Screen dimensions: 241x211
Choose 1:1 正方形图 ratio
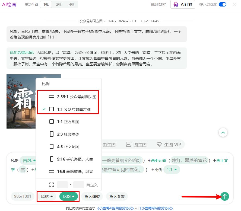click(x=69, y=122)
